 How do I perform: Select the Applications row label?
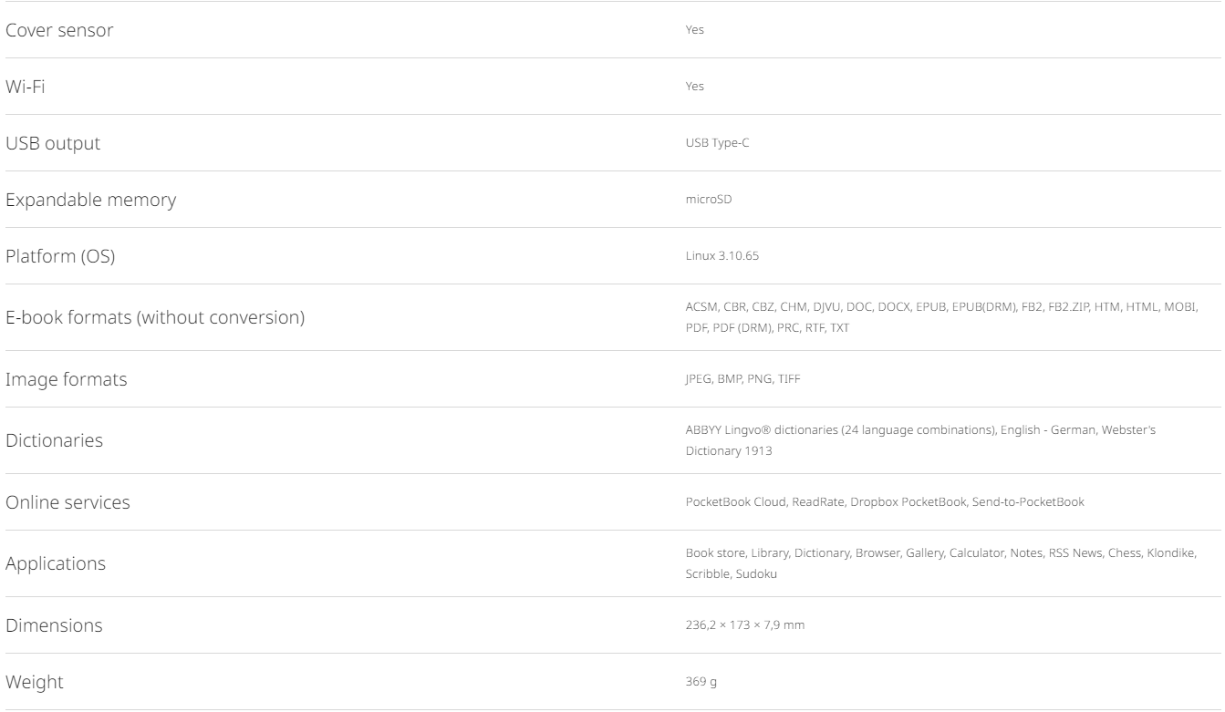(56, 564)
